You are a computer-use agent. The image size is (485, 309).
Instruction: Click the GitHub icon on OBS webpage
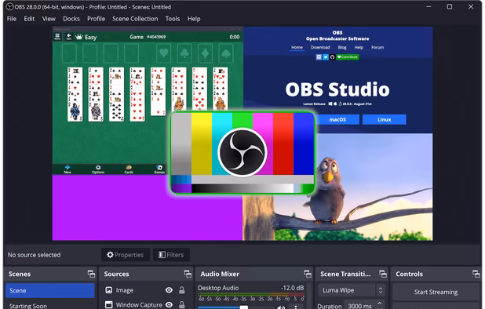click(x=332, y=56)
